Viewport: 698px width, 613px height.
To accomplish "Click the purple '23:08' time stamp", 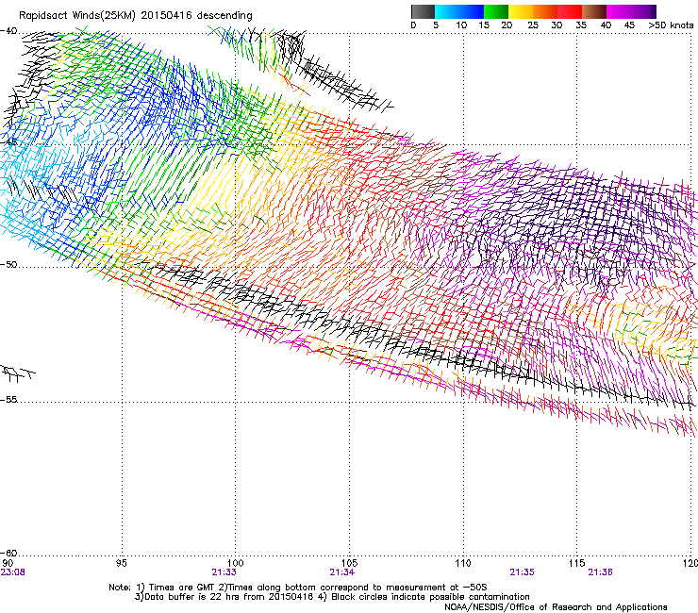I will 12,572.
